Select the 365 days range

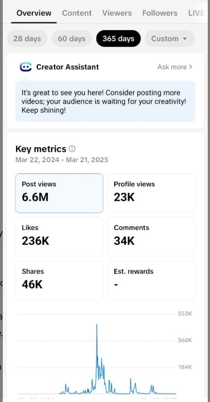tap(118, 38)
